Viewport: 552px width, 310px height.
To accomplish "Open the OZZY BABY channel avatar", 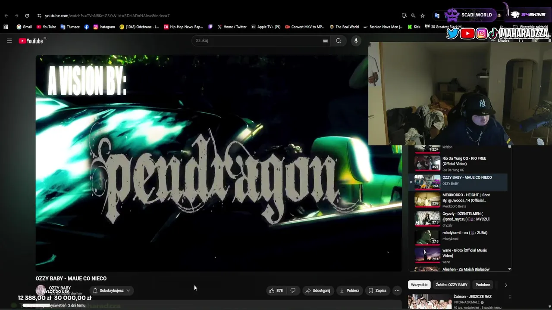I will tap(41, 290).
